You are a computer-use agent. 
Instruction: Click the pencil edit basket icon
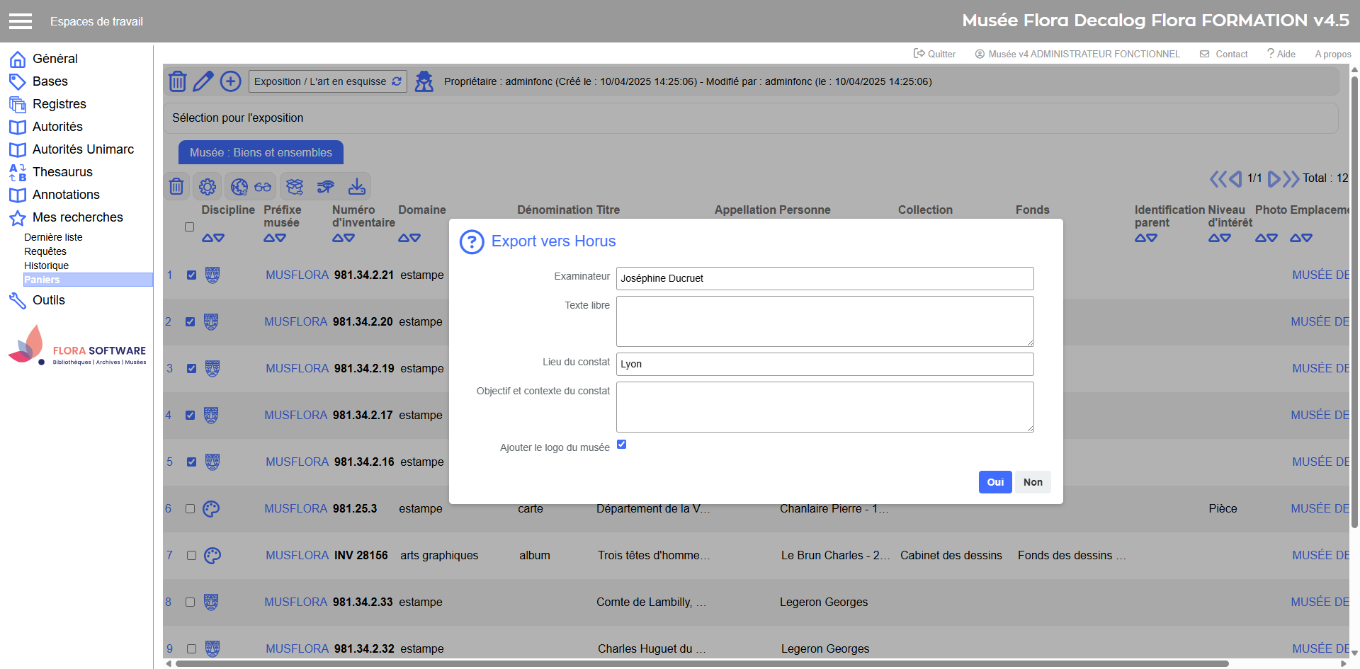[203, 81]
